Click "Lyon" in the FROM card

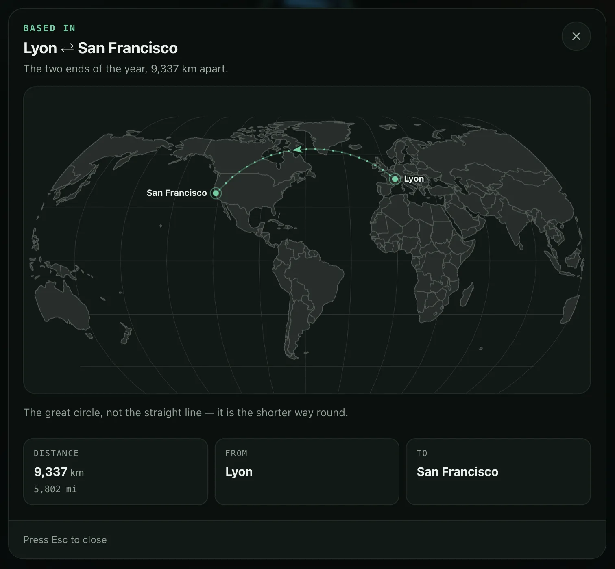click(x=239, y=472)
